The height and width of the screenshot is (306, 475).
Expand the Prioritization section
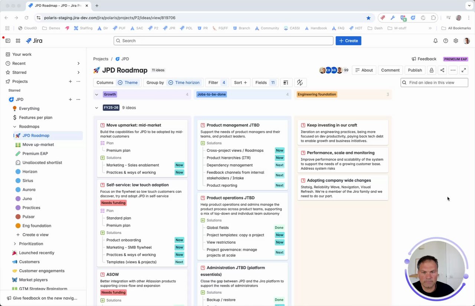pyautogui.click(x=14, y=244)
